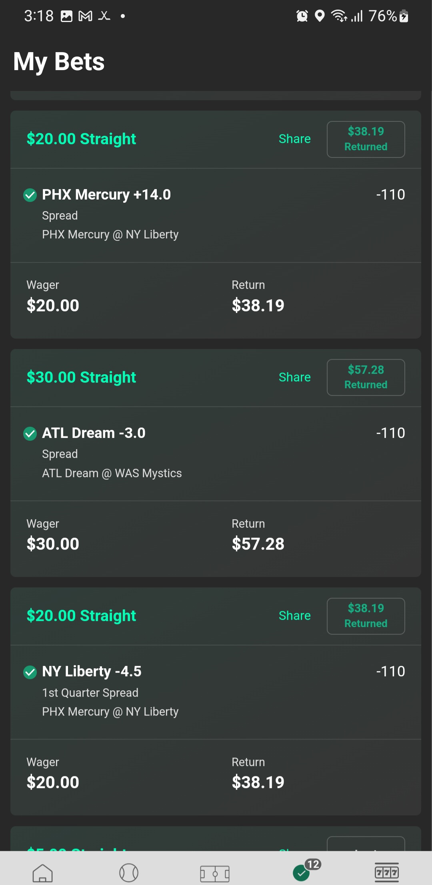The image size is (432, 885).
Task: Tap the My Bets page title
Action: (x=59, y=62)
